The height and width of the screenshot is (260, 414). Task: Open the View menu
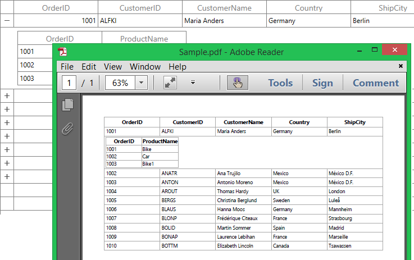tap(112, 67)
